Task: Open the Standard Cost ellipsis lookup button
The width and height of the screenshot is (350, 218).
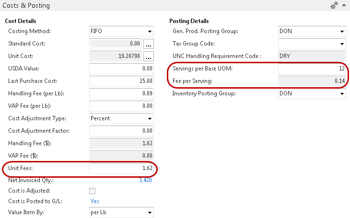Action: point(149,44)
